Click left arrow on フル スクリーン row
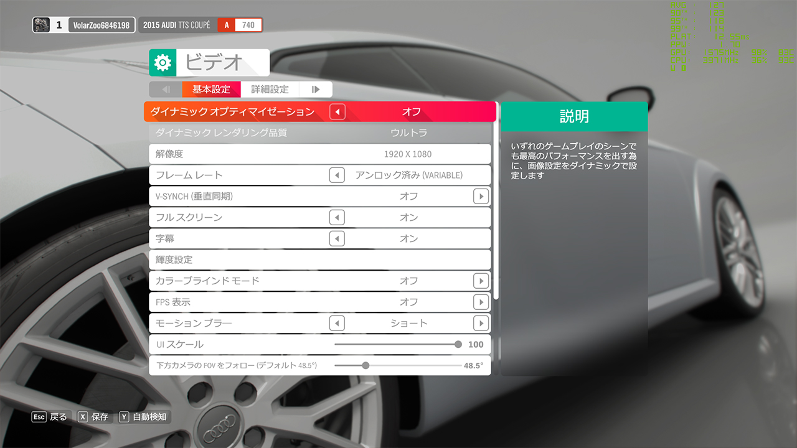The width and height of the screenshot is (797, 448). pyautogui.click(x=337, y=217)
